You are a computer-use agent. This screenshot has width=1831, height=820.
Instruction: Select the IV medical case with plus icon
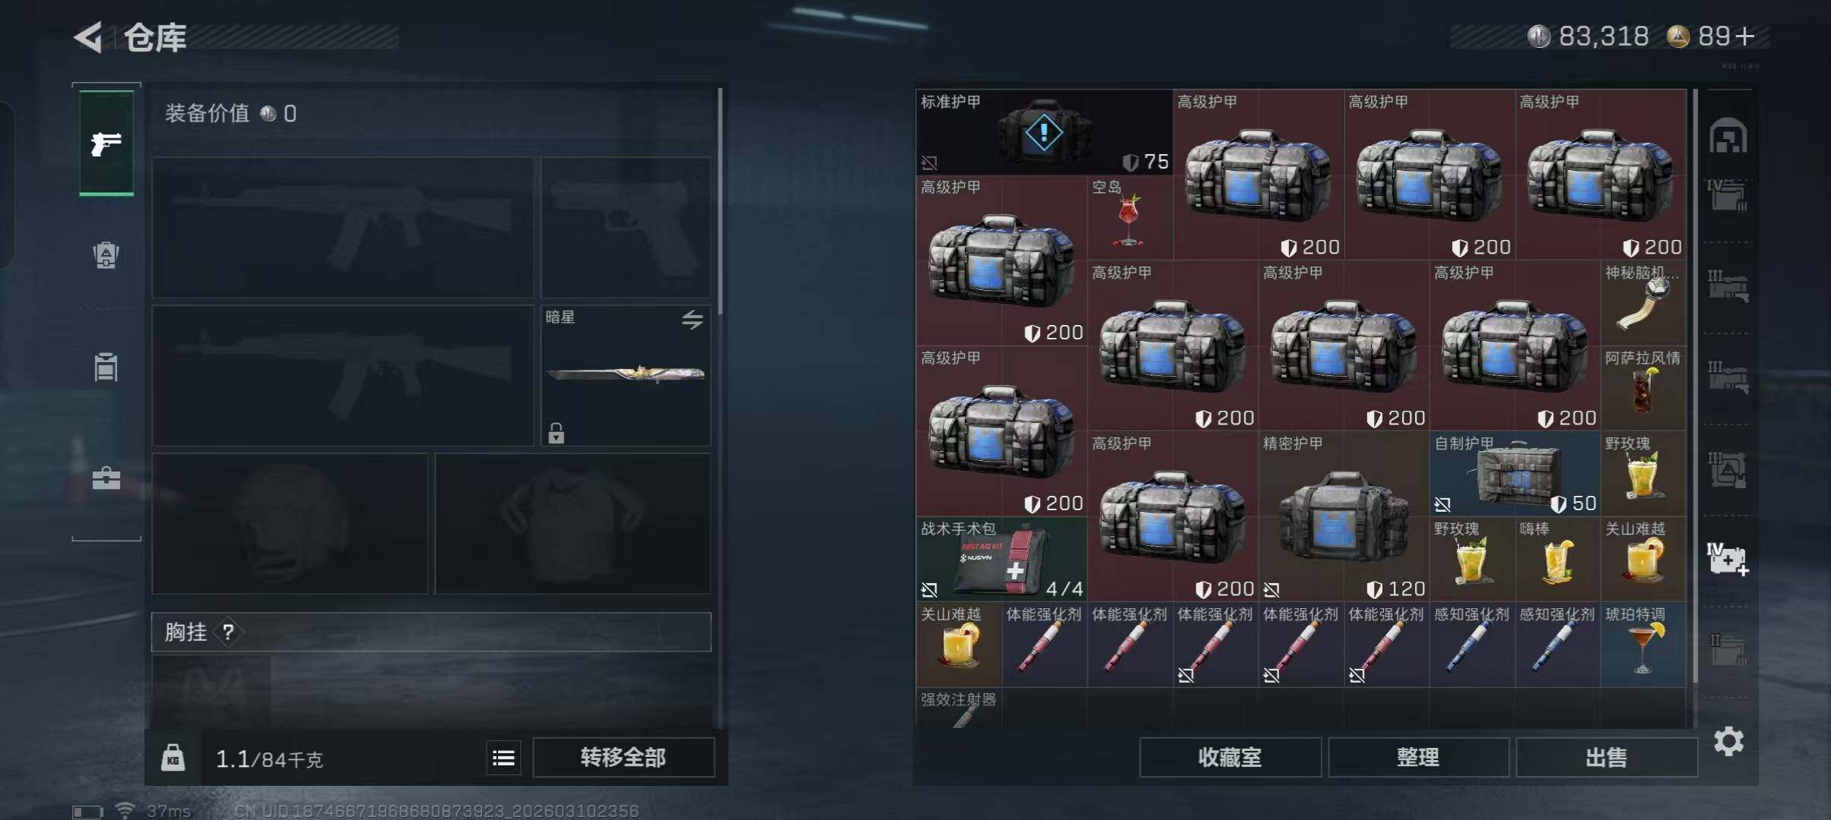pyautogui.click(x=1728, y=559)
